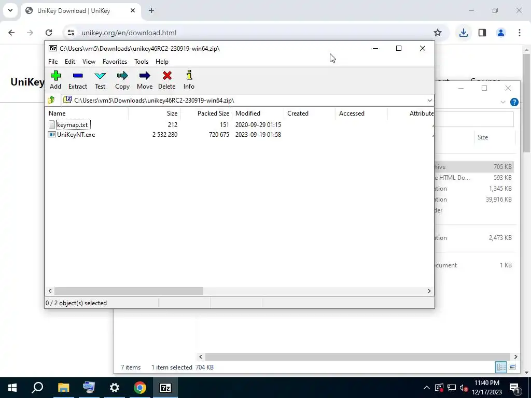Open the taskbar clock and date
The image size is (531, 398).
tap(487, 388)
